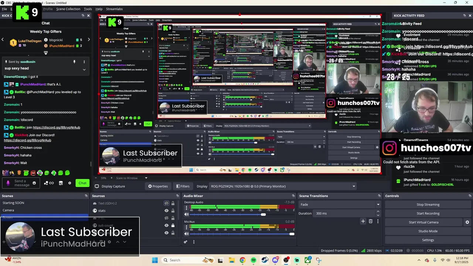This screenshot has width=473, height=266.
Task: Increase the transition duration stepper
Action: click(378, 212)
